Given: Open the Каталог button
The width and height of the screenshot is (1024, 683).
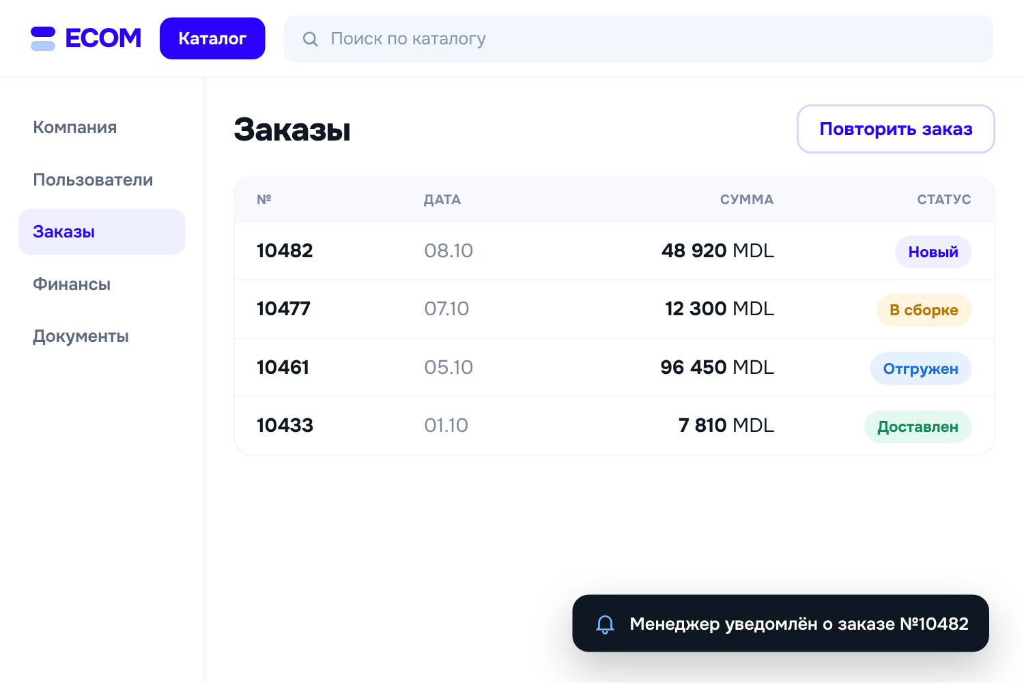Looking at the screenshot, I should pyautogui.click(x=212, y=38).
